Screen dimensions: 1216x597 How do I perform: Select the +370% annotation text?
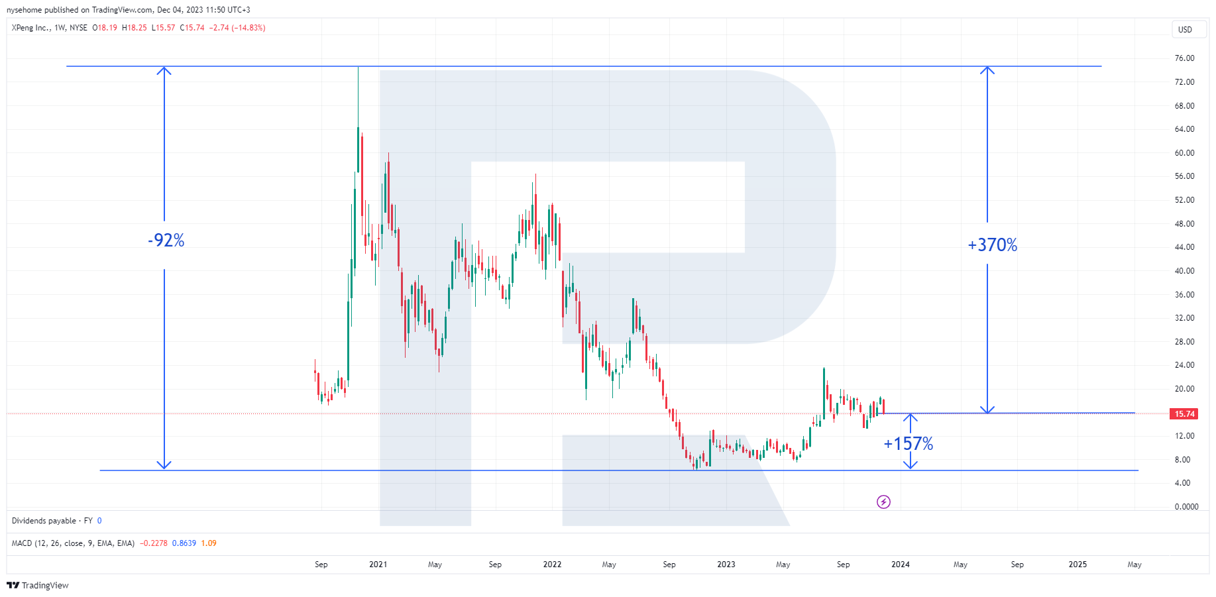point(992,245)
